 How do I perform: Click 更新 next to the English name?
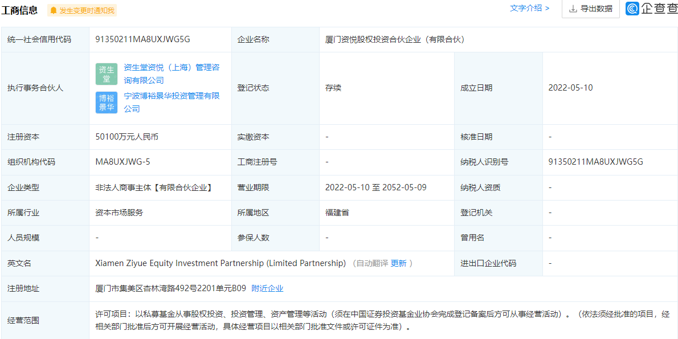[x=399, y=263]
